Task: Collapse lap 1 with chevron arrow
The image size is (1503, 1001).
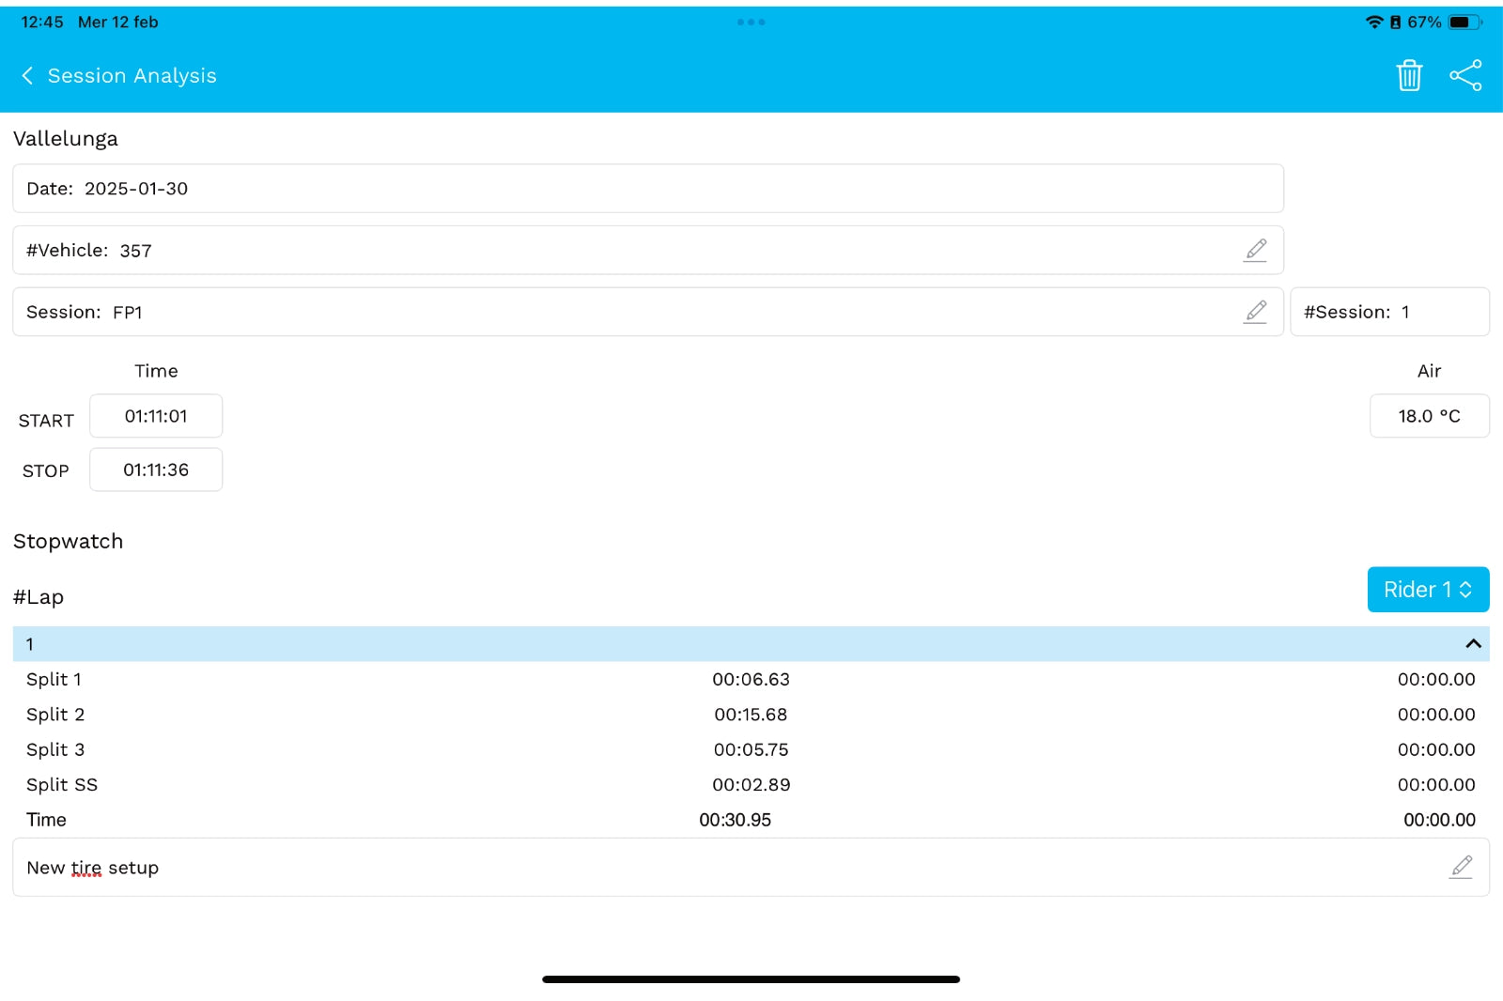Action: (x=1473, y=644)
